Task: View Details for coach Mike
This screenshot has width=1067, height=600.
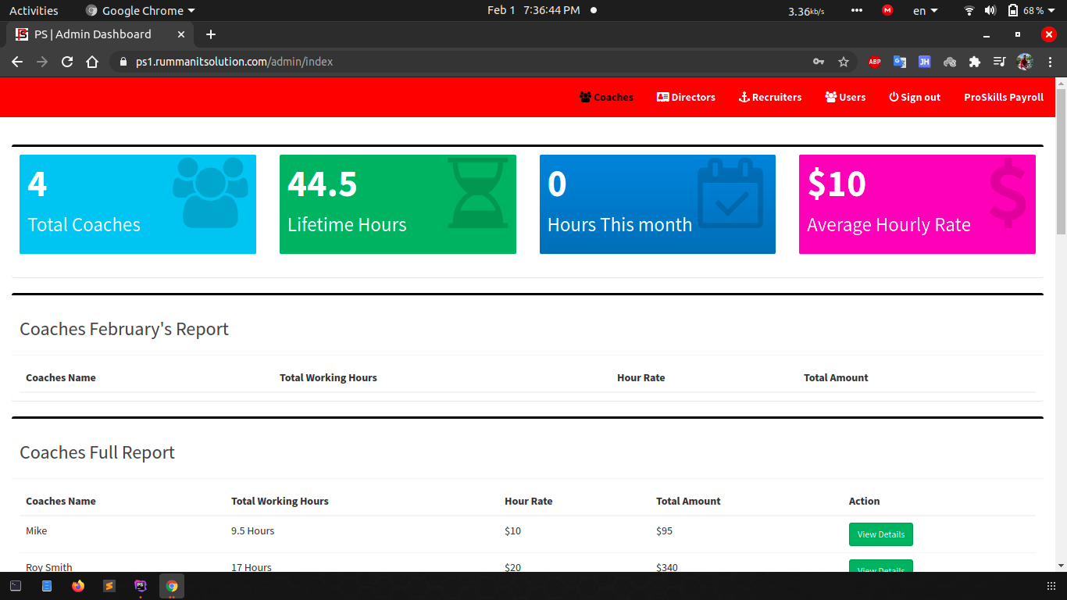Action: pos(880,534)
